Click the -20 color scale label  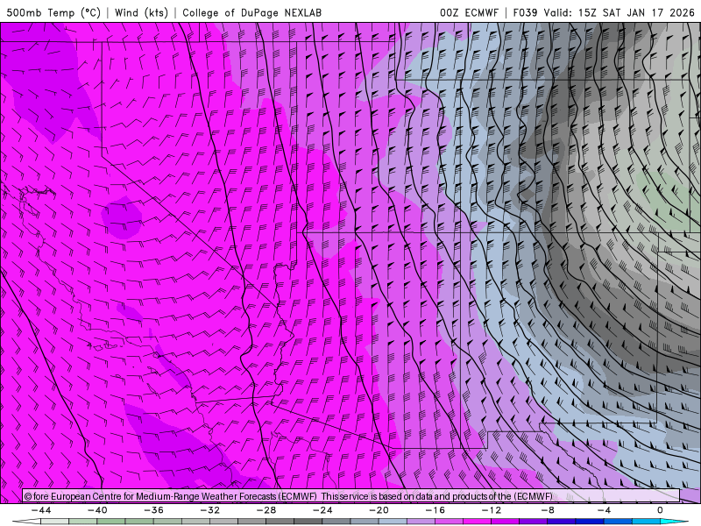coord(379,510)
